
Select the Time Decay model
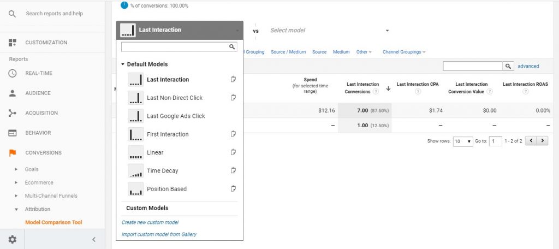coord(163,170)
